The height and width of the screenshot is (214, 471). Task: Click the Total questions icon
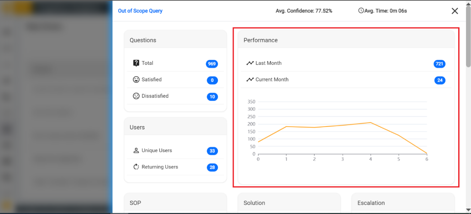[136, 63]
